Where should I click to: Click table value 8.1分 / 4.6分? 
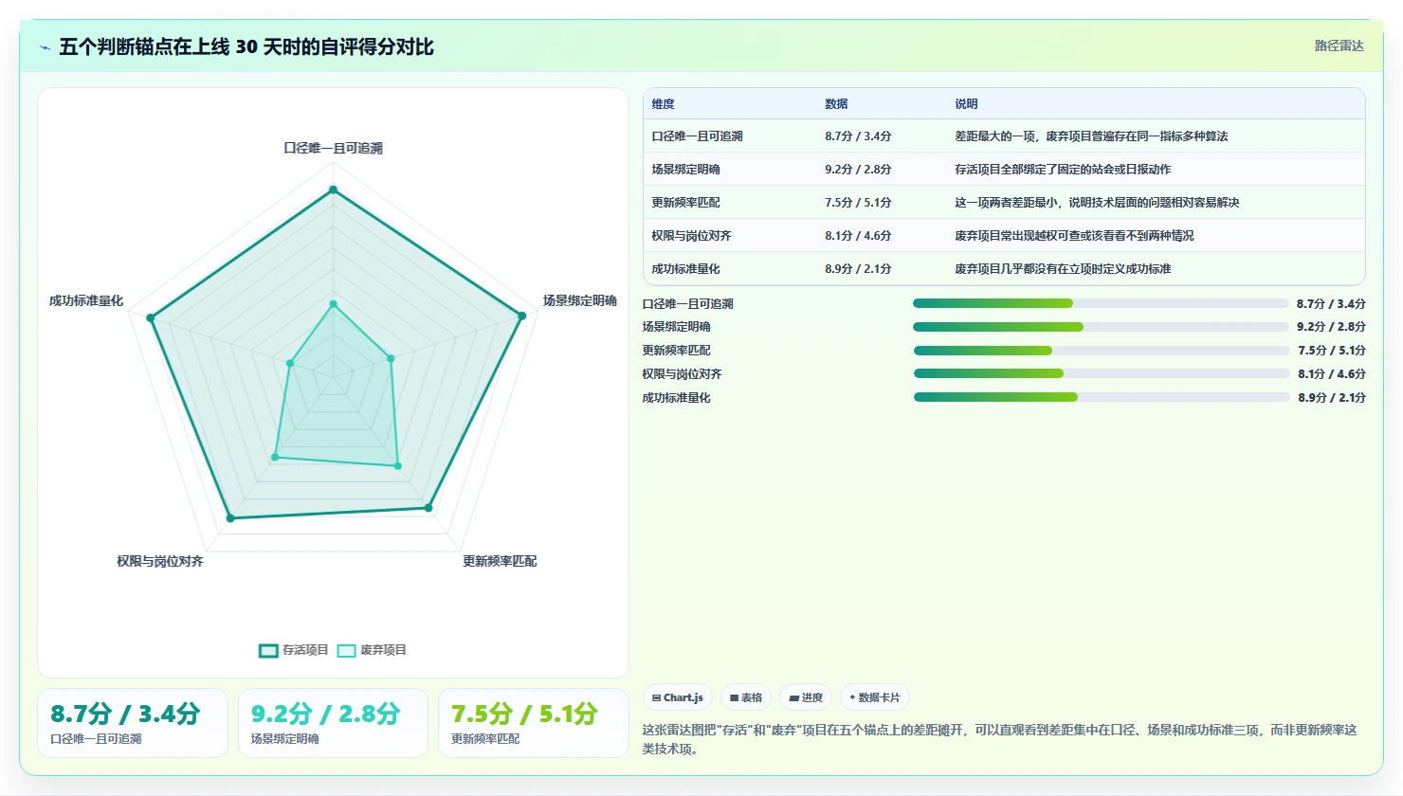pos(858,236)
